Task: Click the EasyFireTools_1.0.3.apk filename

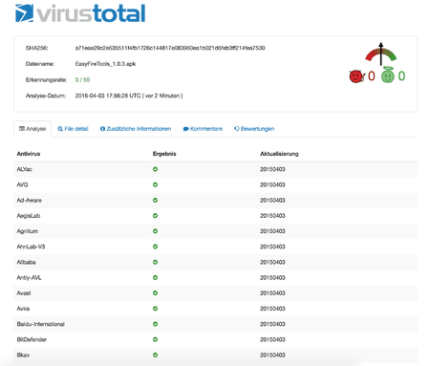Action: (x=105, y=64)
